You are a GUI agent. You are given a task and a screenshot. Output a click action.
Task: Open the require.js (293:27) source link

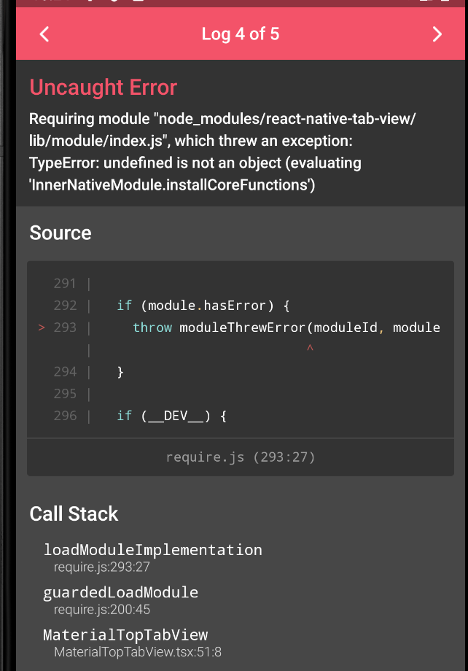coord(240,457)
